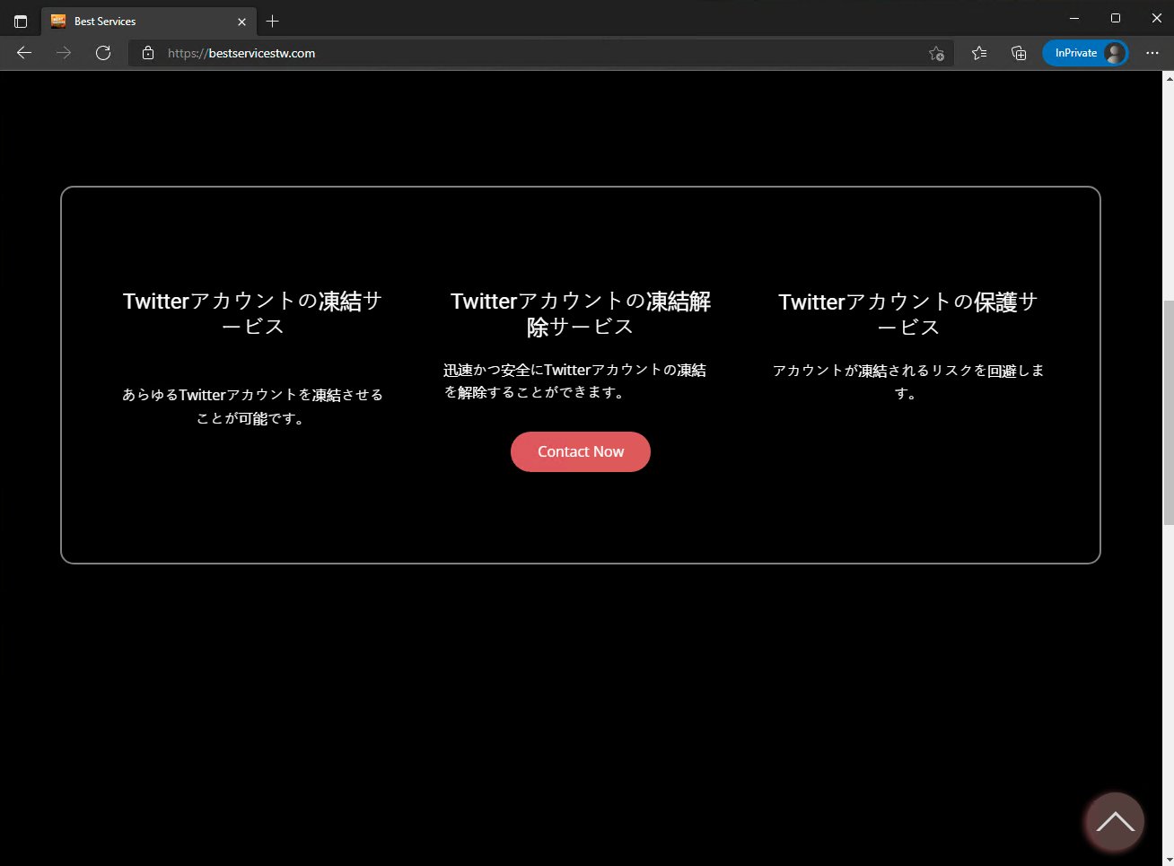This screenshot has width=1174, height=866.
Task: Click the InPrivate profile button
Action: 1085,53
